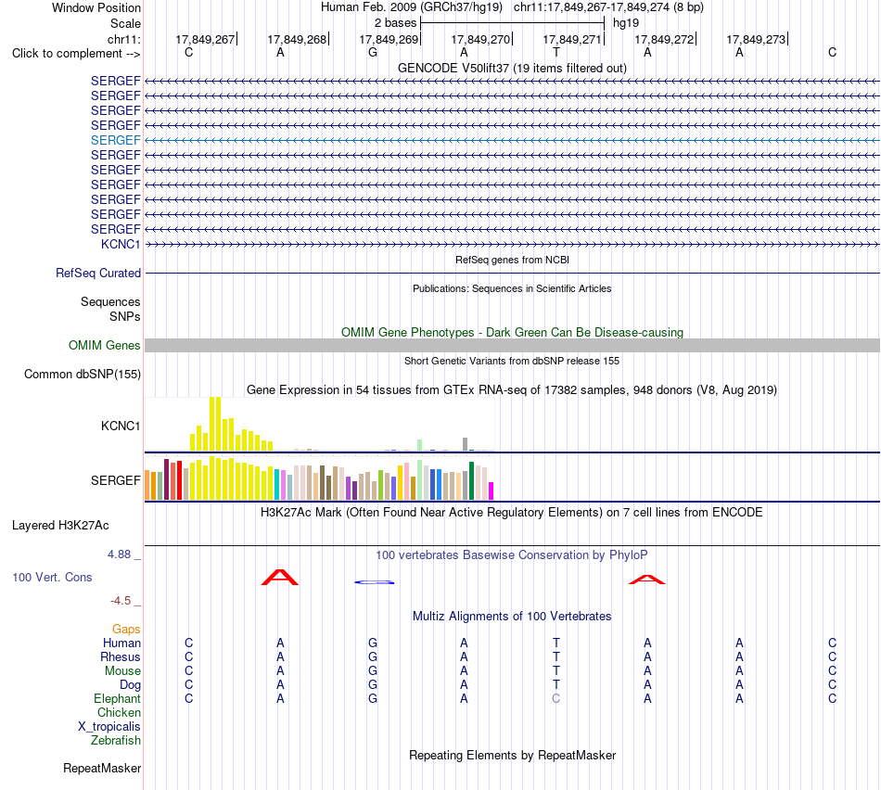Click the OMIM Gene Phenotypes track title

click(512, 332)
